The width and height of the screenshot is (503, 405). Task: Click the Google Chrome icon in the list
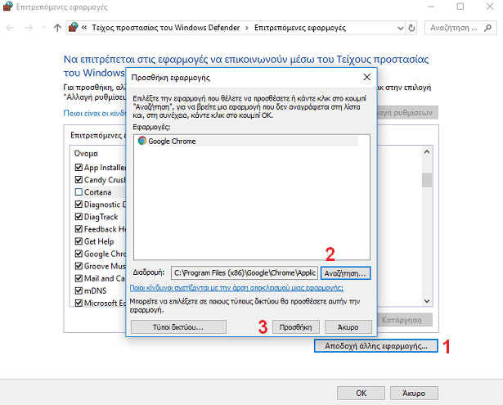(x=142, y=141)
